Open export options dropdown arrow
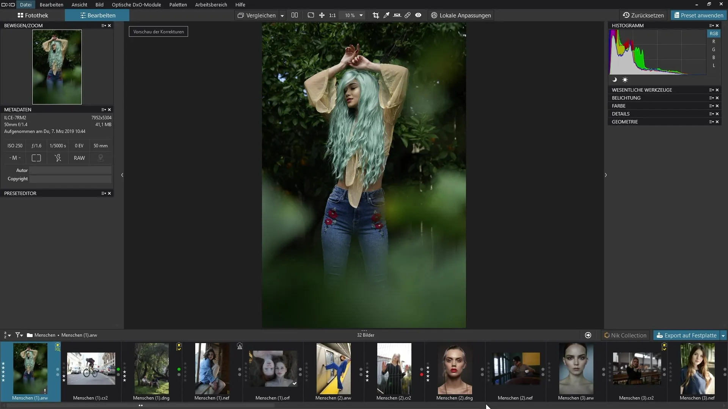The width and height of the screenshot is (728, 409). [723, 336]
